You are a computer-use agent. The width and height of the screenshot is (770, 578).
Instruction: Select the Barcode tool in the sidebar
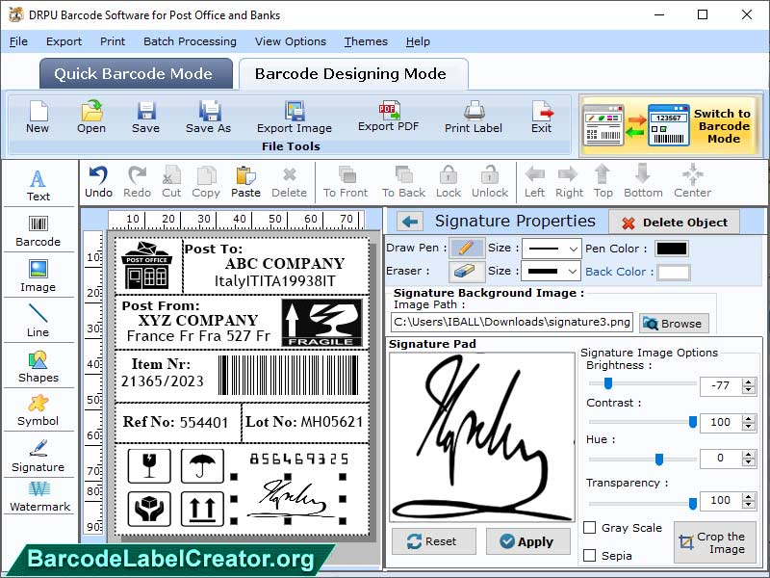pos(38,229)
